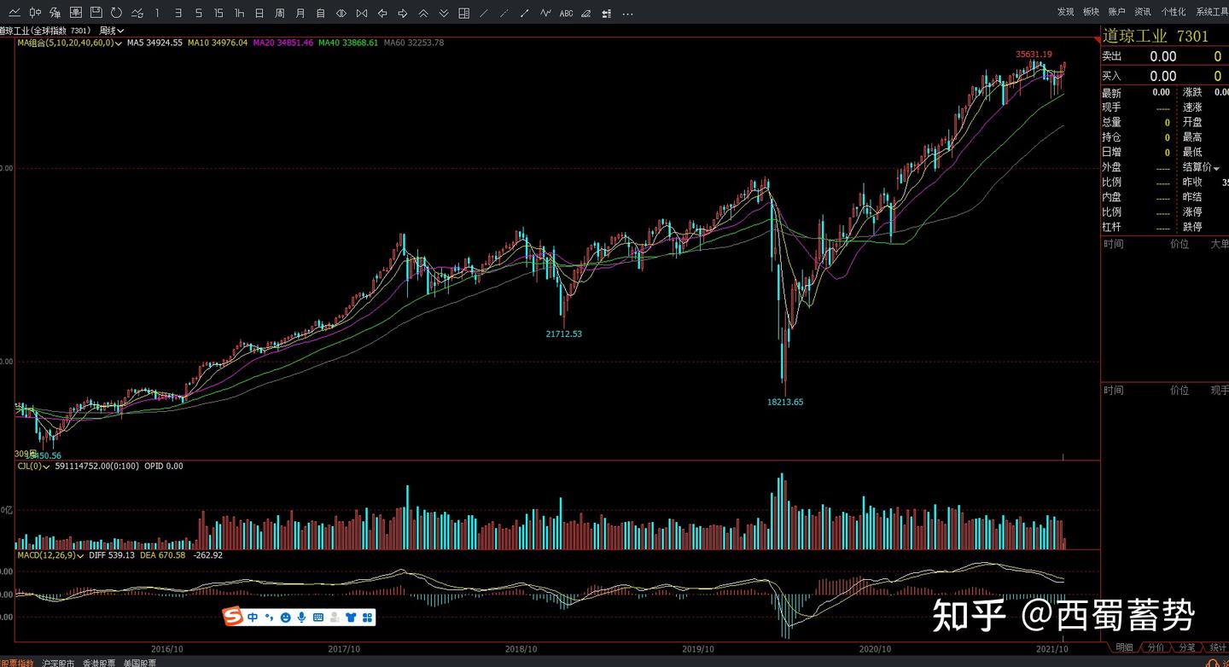Switch to weekly (周) period

[280, 13]
